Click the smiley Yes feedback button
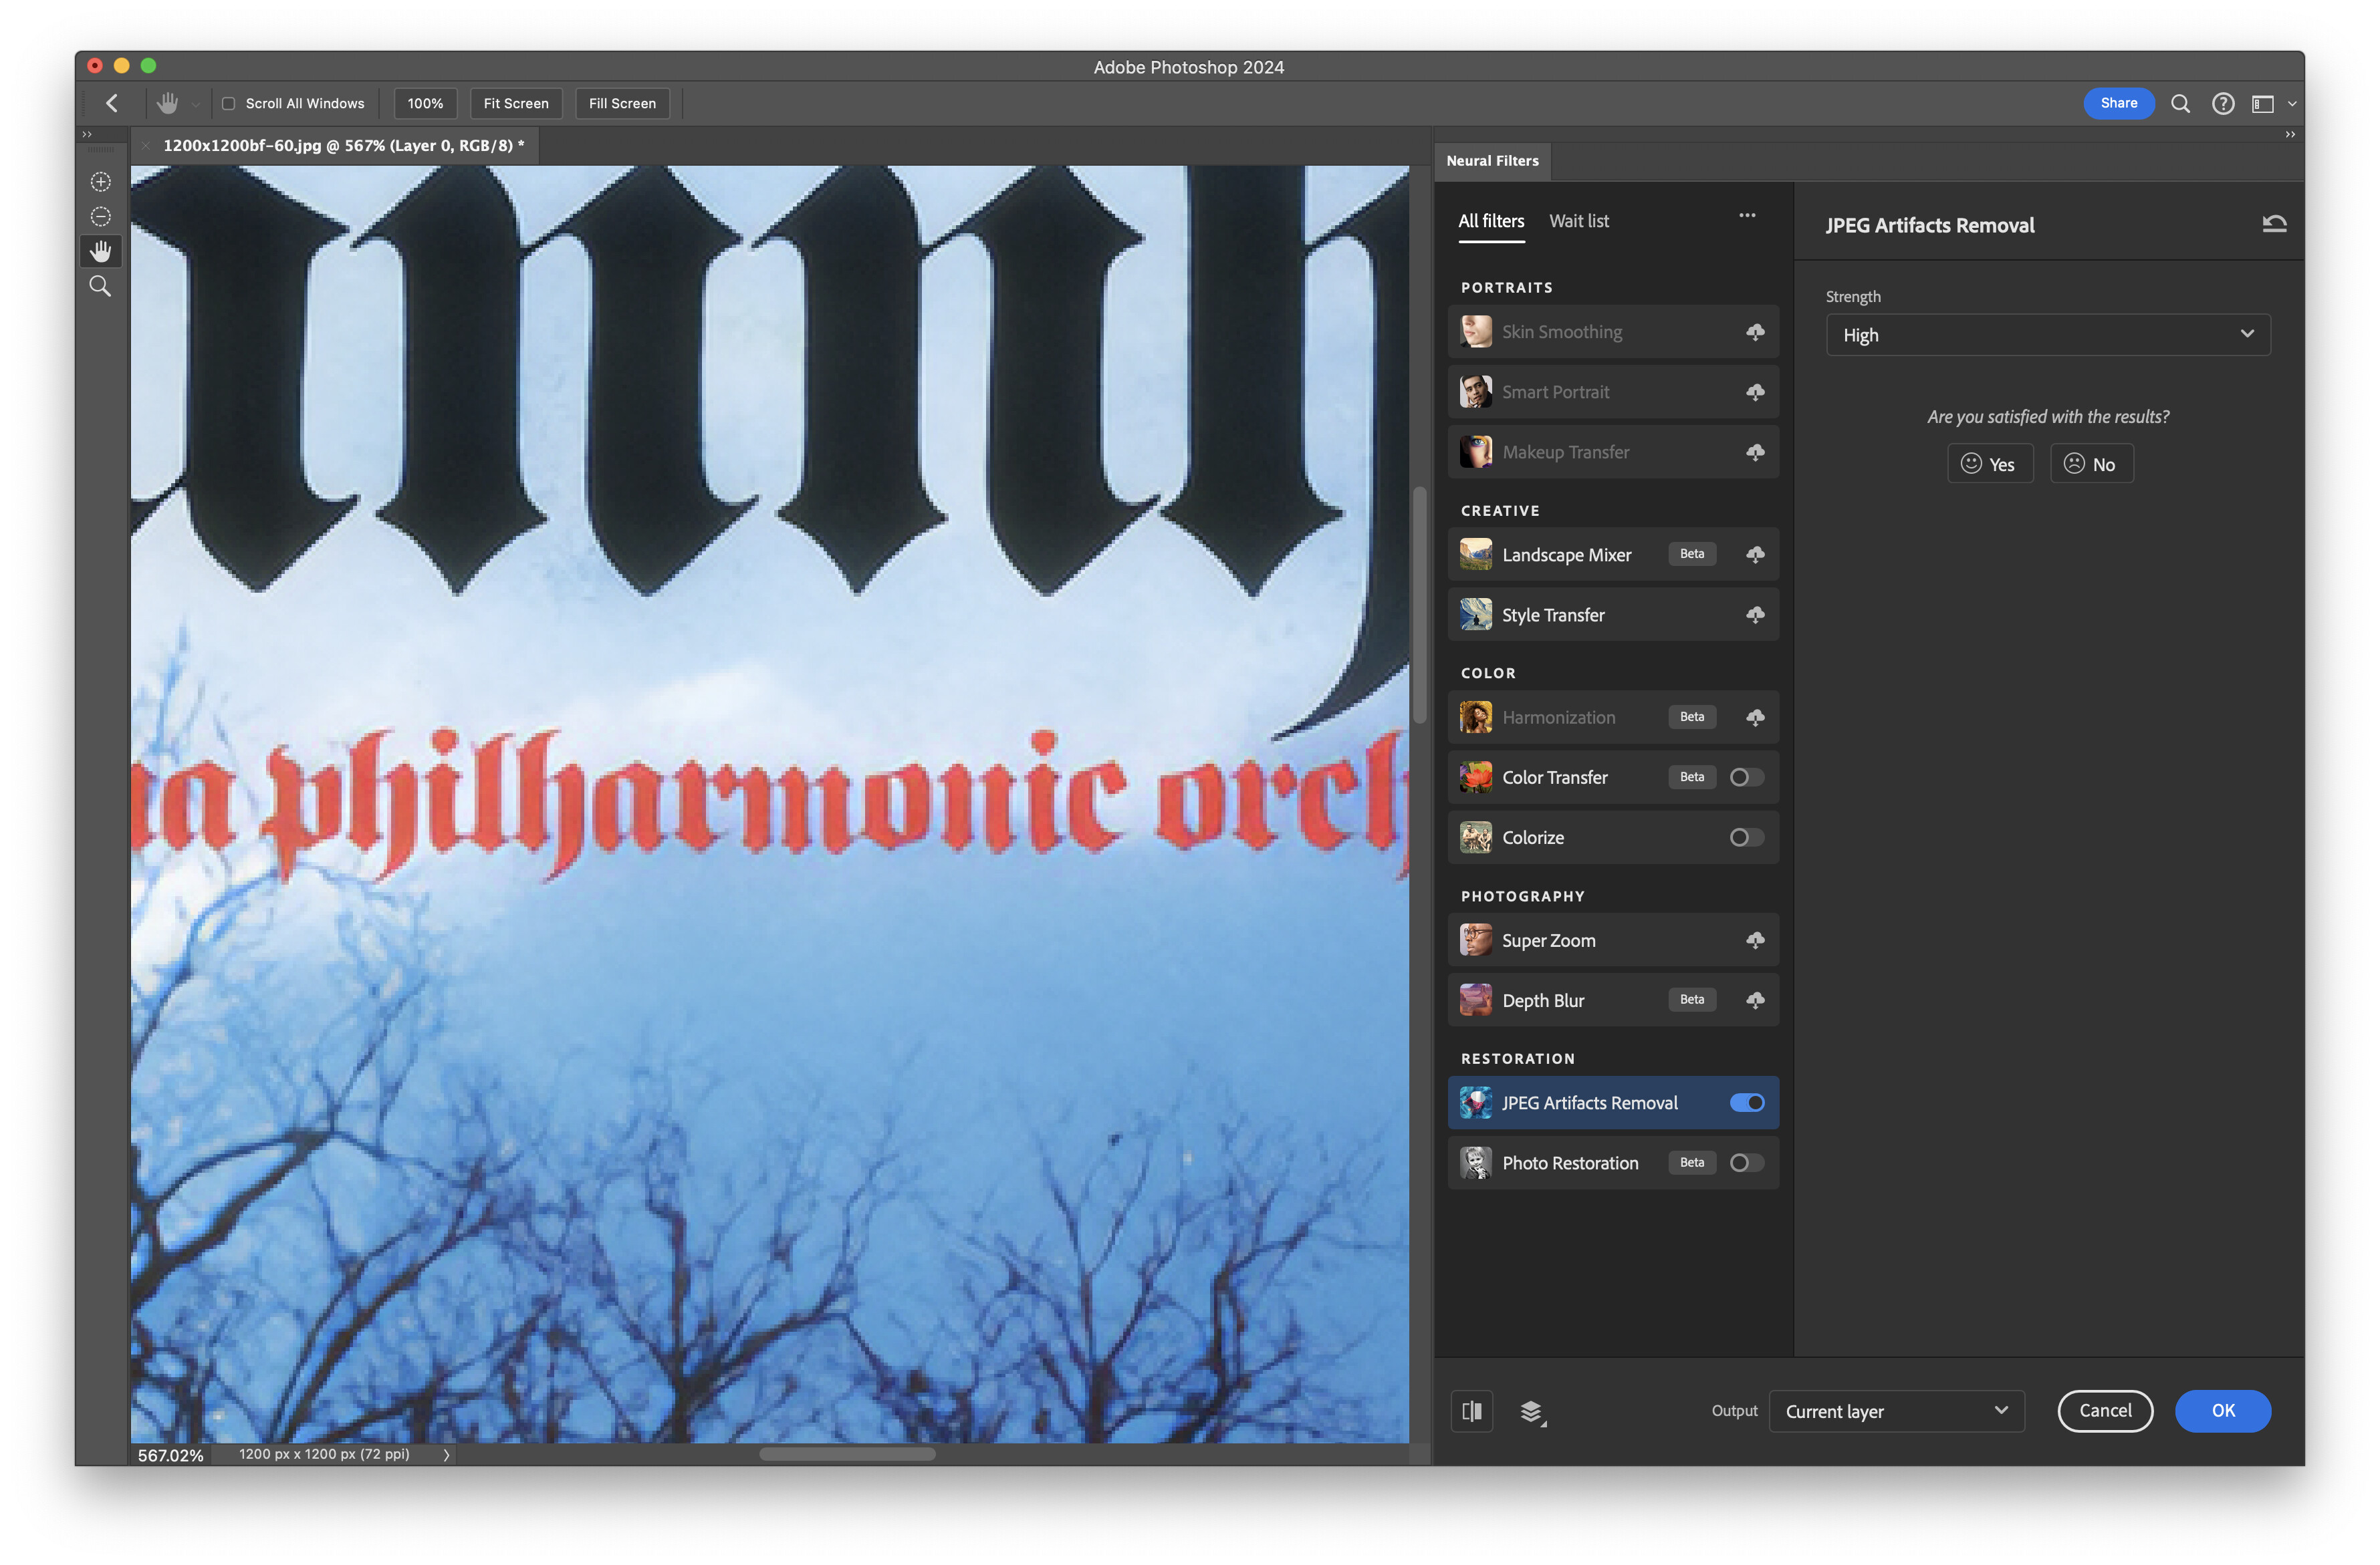Screen dimensions: 2380x1565 1989,464
